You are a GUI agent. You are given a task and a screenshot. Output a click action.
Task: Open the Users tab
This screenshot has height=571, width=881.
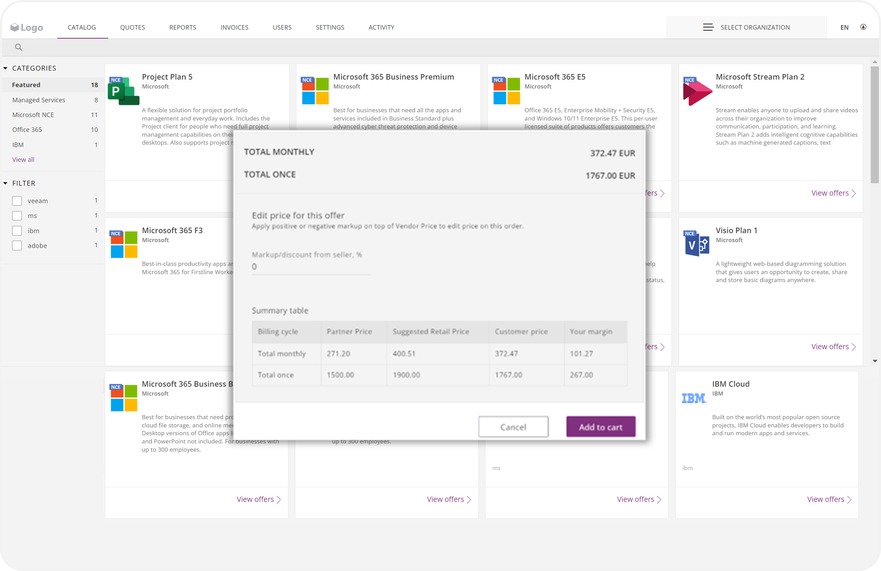[x=282, y=27]
